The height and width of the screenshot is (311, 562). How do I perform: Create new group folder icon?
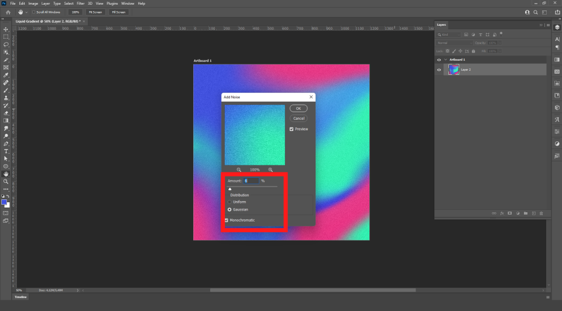[526, 213]
